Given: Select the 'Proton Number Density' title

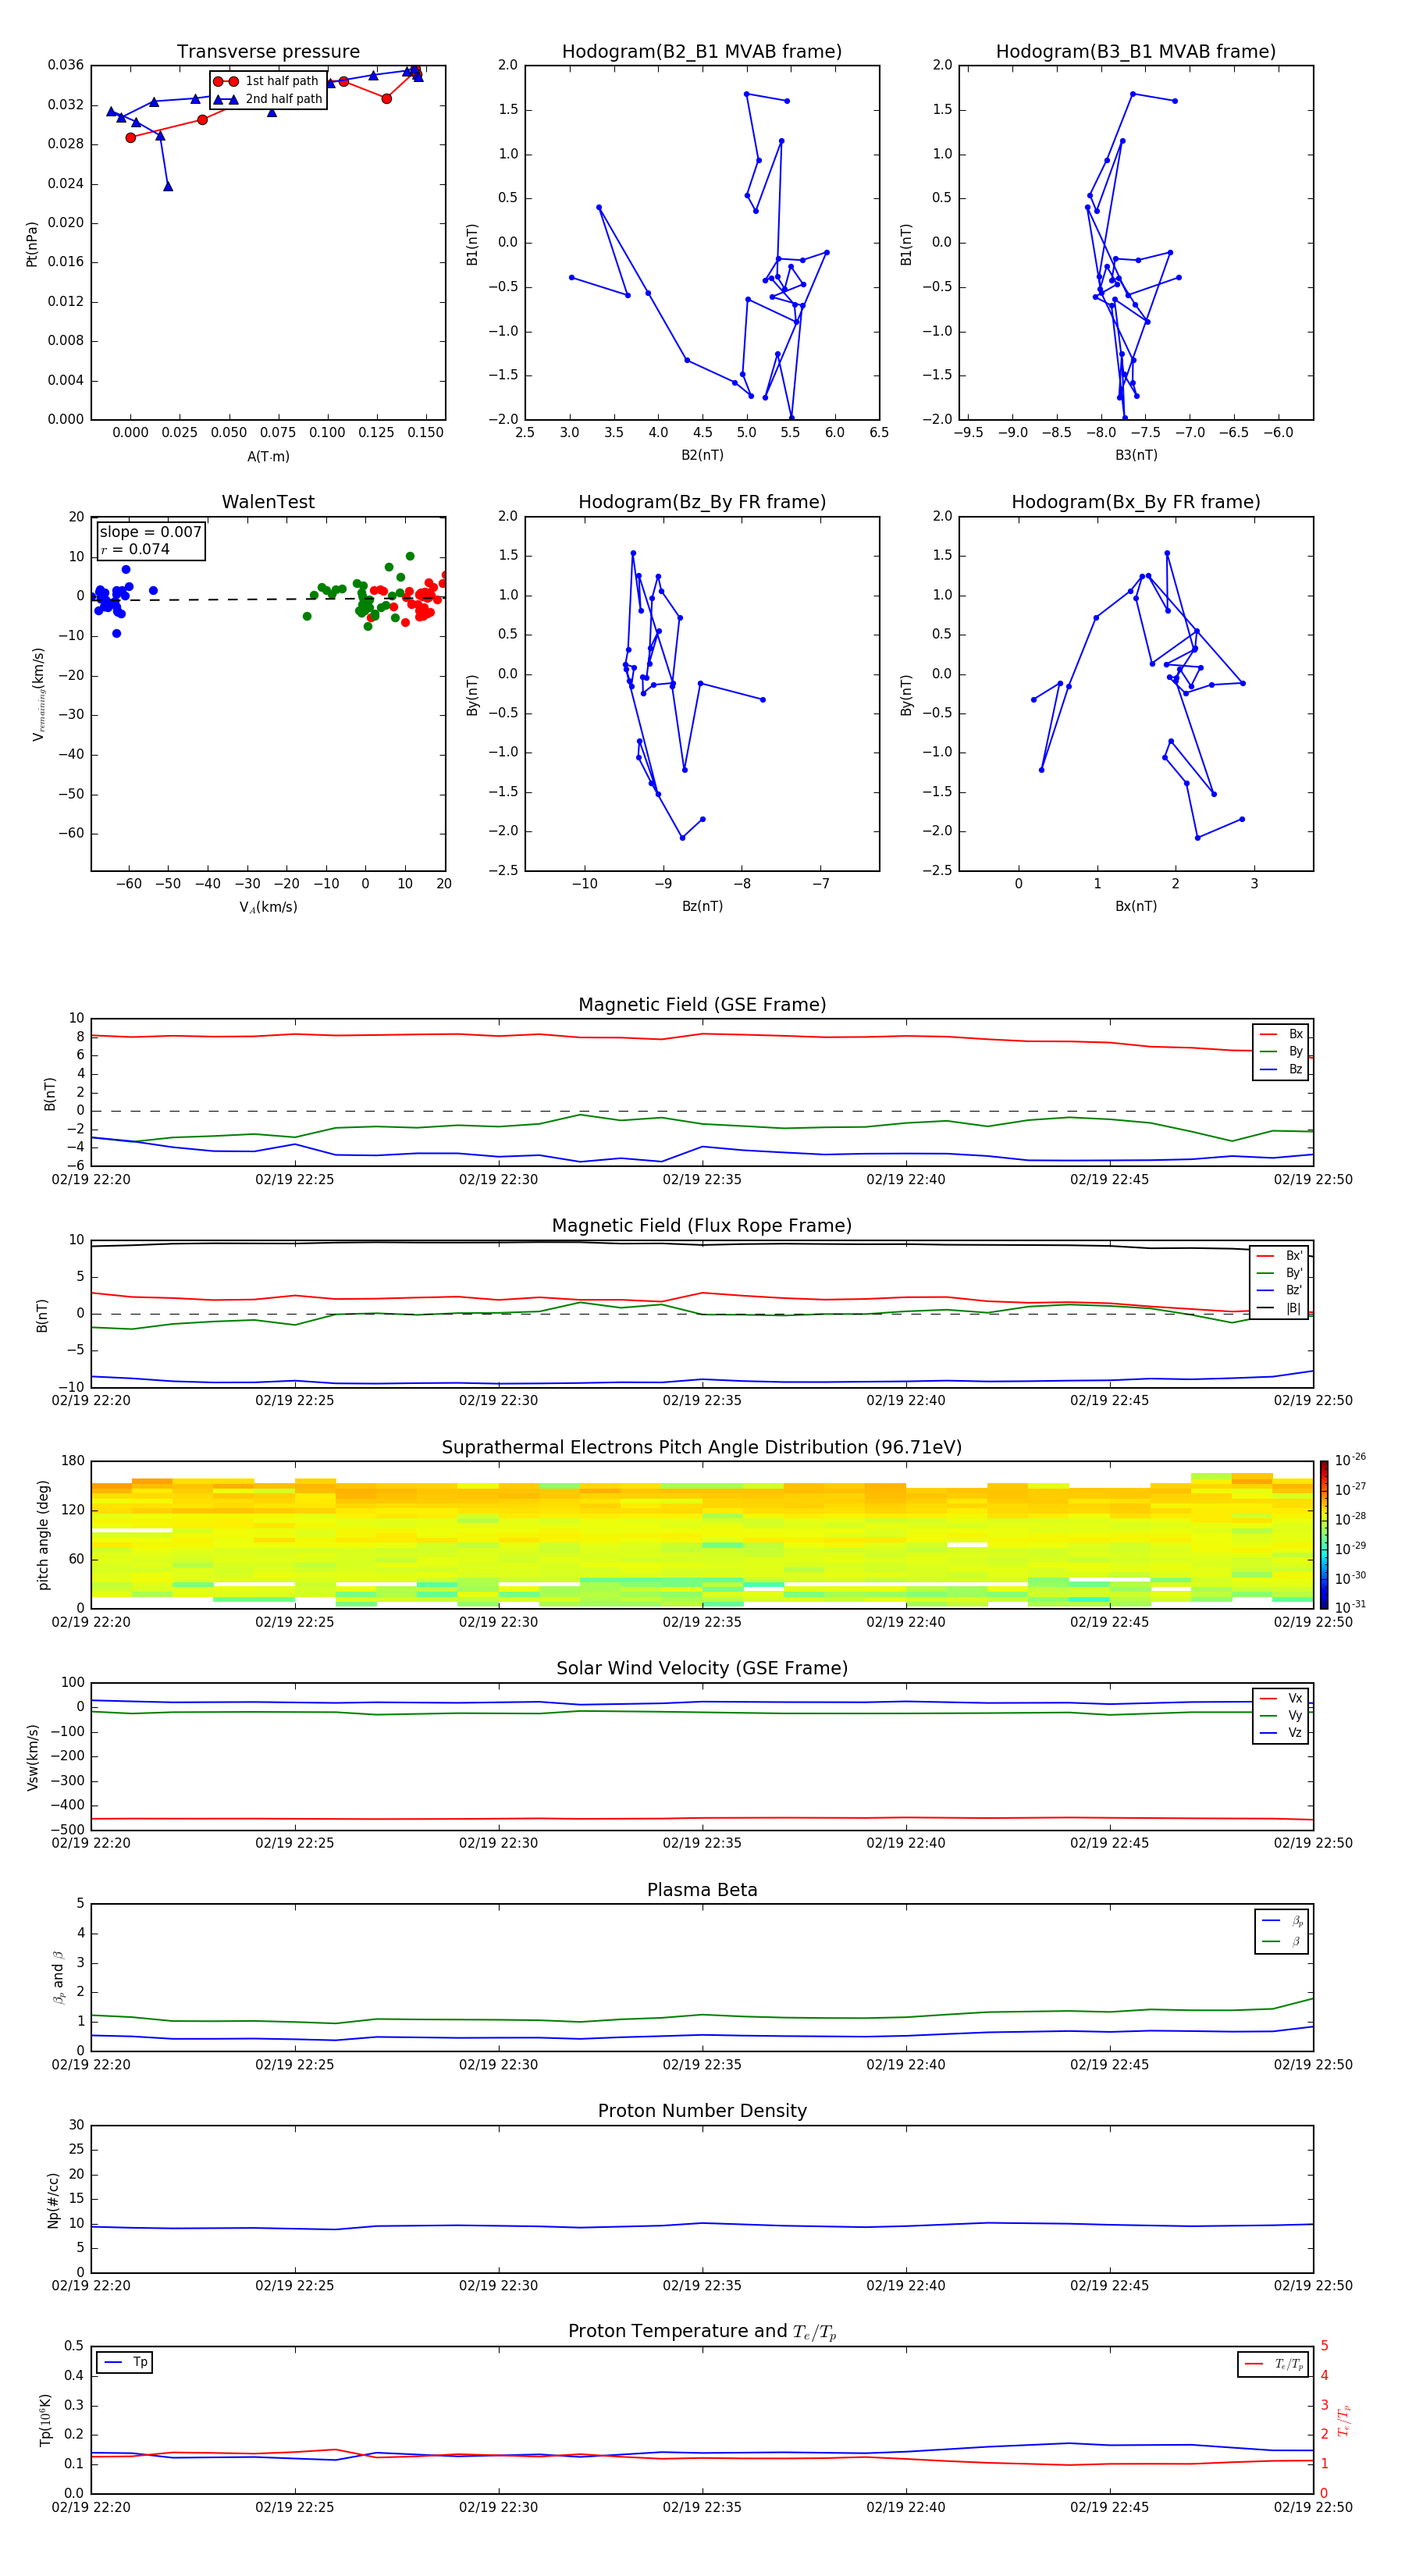Looking at the screenshot, I should pos(702,2111).
